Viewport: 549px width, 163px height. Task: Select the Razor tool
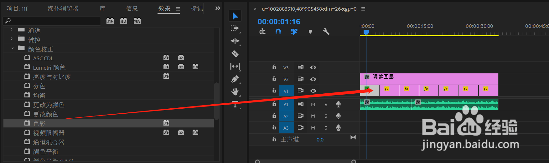pyautogui.click(x=235, y=53)
